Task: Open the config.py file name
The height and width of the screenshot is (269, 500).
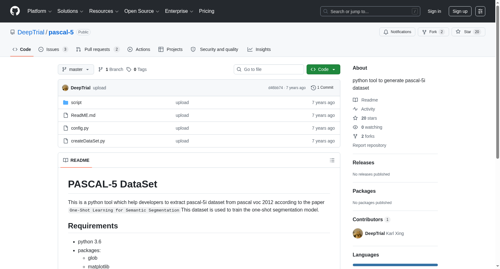Action: coord(80,128)
